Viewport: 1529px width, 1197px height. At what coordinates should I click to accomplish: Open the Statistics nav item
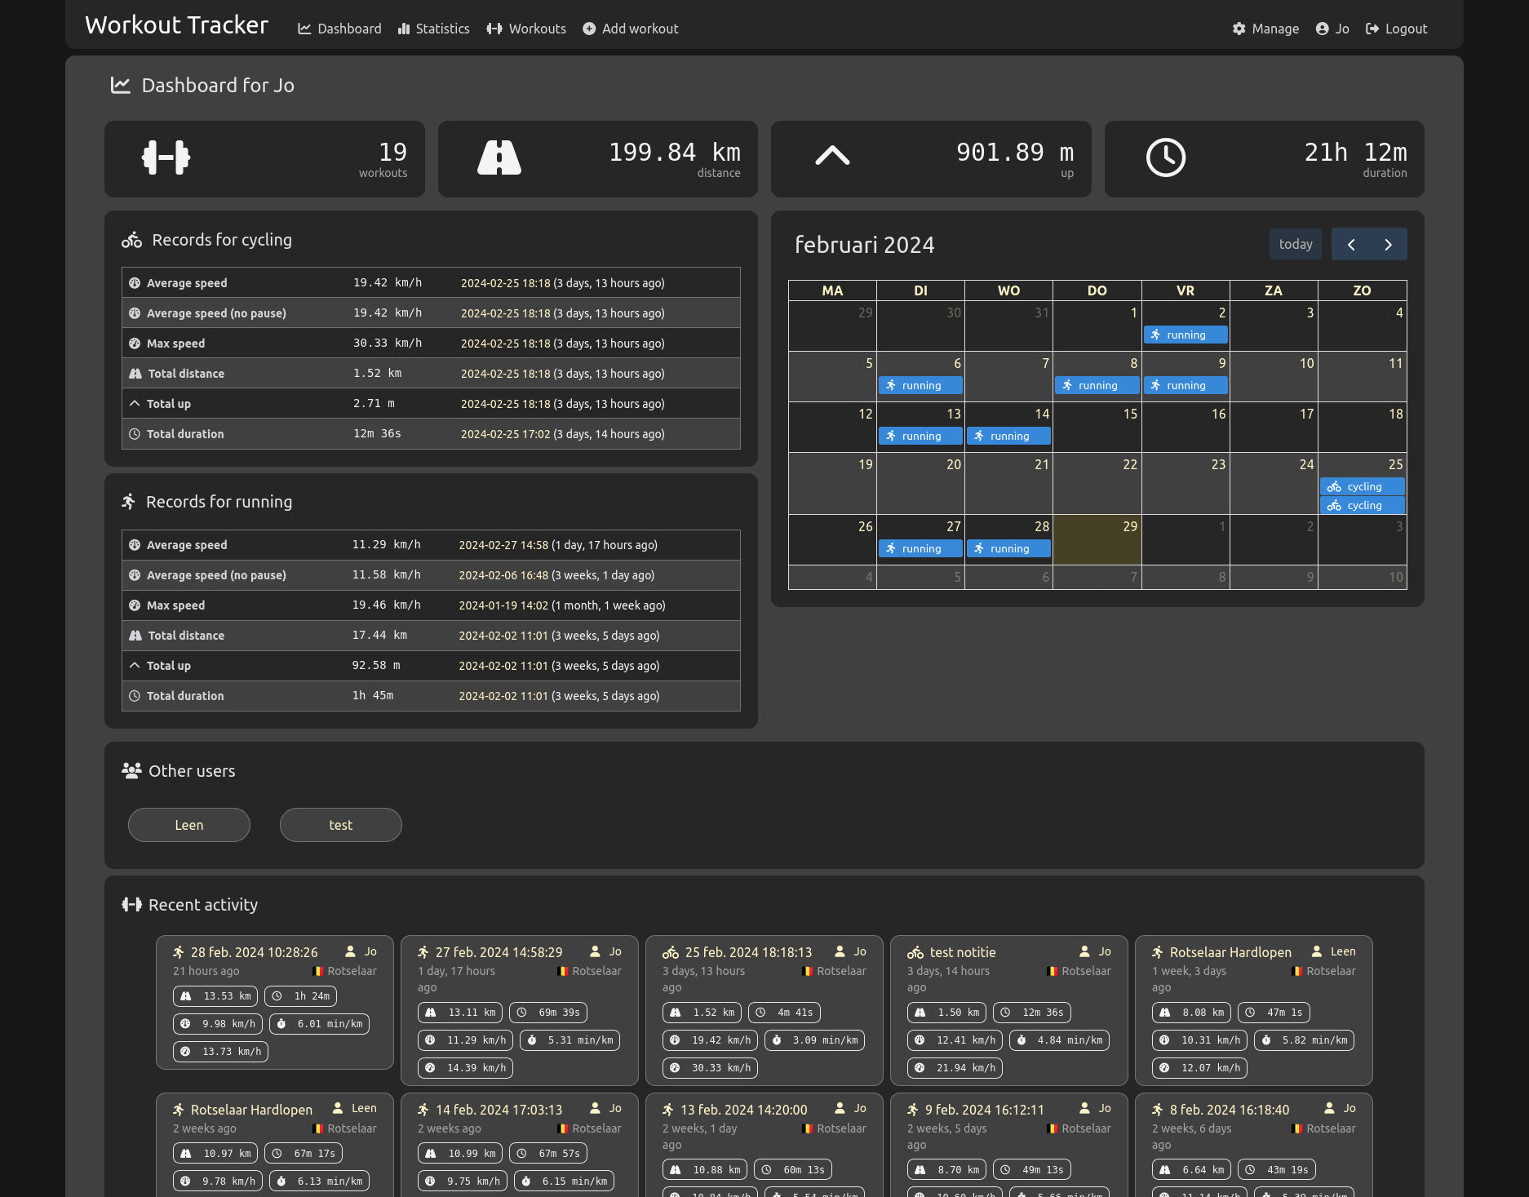[x=434, y=29]
